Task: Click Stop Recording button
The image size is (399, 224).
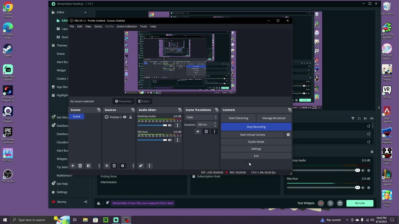Action: point(256,127)
